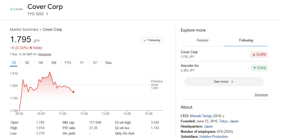Viewport: 282px width, 138px height.
Task: Select the 1D chart range tab
Action: point(14,63)
